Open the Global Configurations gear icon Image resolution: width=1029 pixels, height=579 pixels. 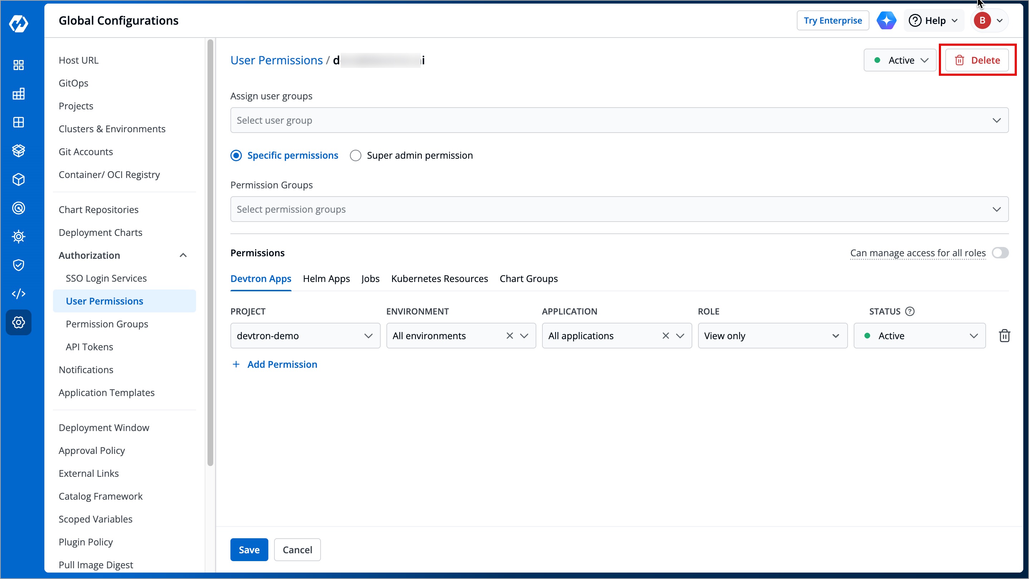[18, 322]
